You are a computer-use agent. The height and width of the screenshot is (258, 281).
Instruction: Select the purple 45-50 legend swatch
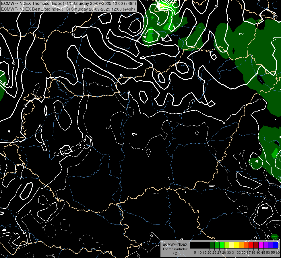coord(266,245)
